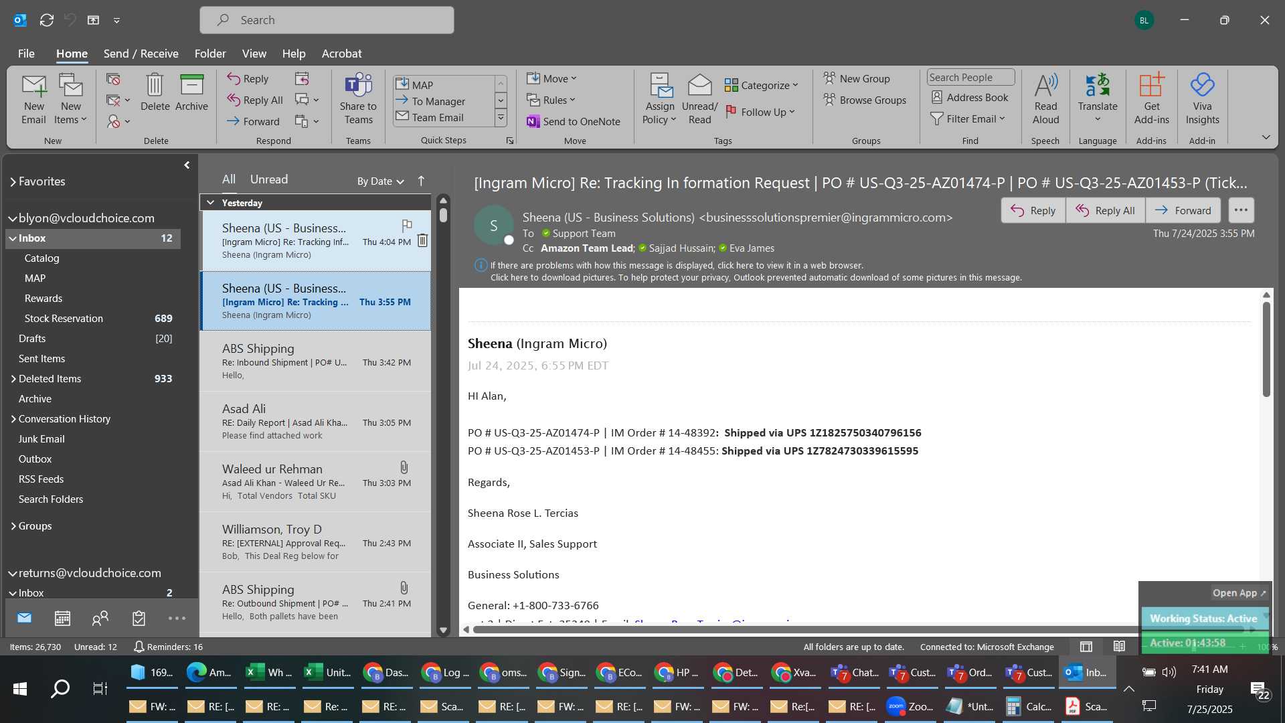Image resolution: width=1285 pixels, height=723 pixels.
Task: Click the message list scrollbar thumb
Action: (x=443, y=215)
